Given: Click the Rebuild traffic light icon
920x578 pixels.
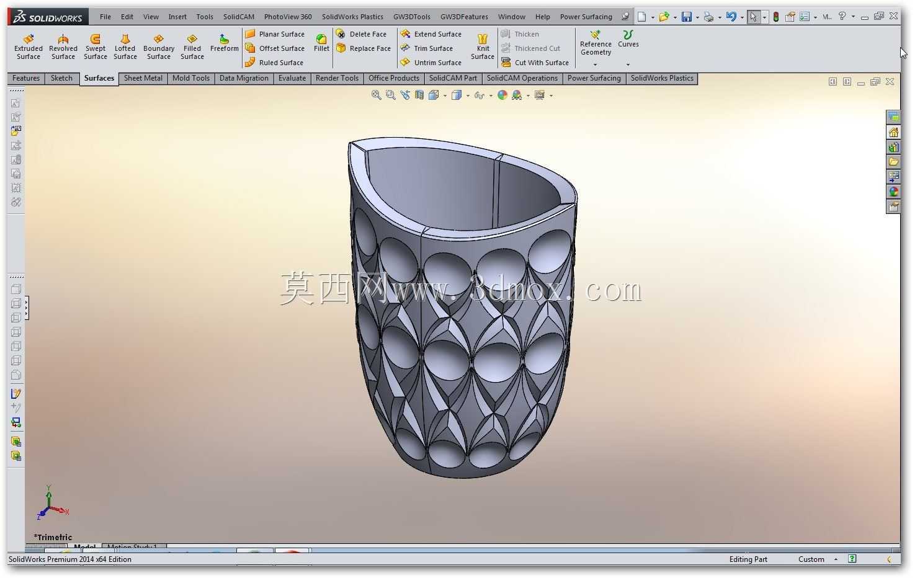Looking at the screenshot, I should point(775,17).
